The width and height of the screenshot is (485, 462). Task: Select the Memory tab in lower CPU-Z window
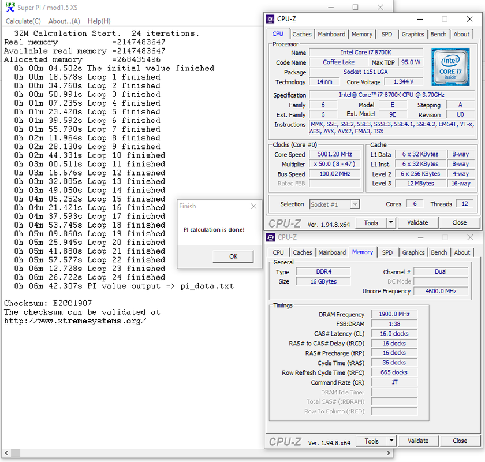[x=363, y=252]
